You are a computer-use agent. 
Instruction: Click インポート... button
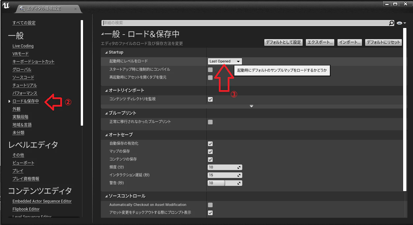click(x=350, y=42)
